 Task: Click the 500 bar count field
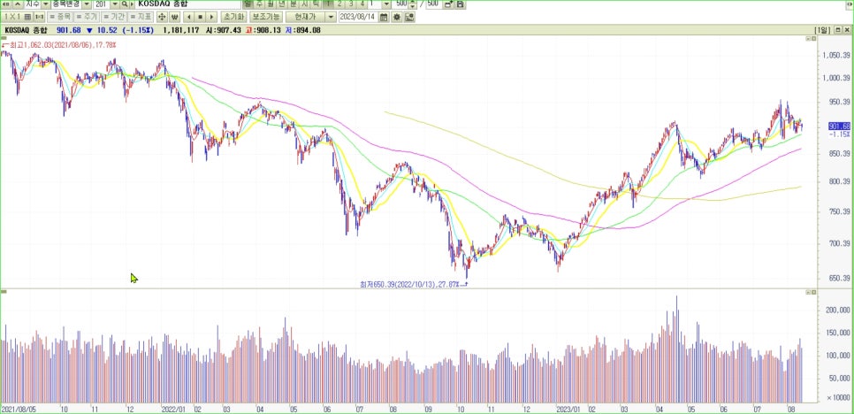[x=400, y=4]
